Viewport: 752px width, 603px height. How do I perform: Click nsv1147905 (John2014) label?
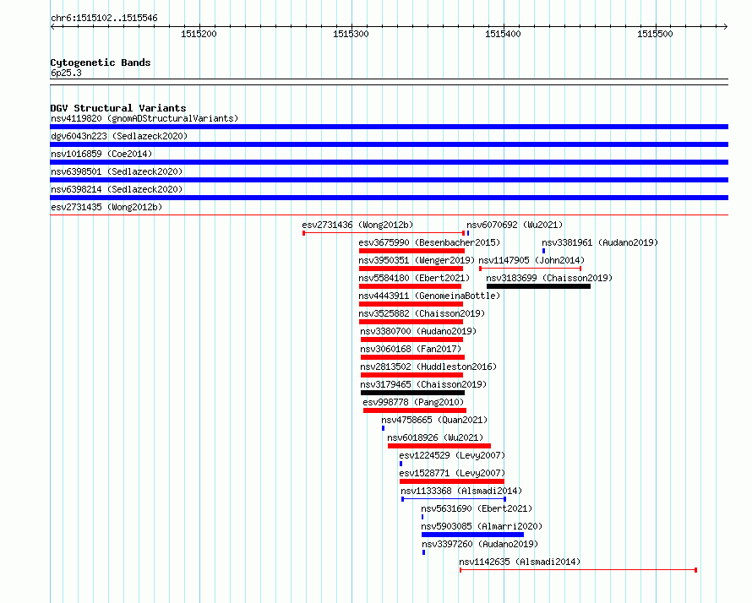point(531,260)
